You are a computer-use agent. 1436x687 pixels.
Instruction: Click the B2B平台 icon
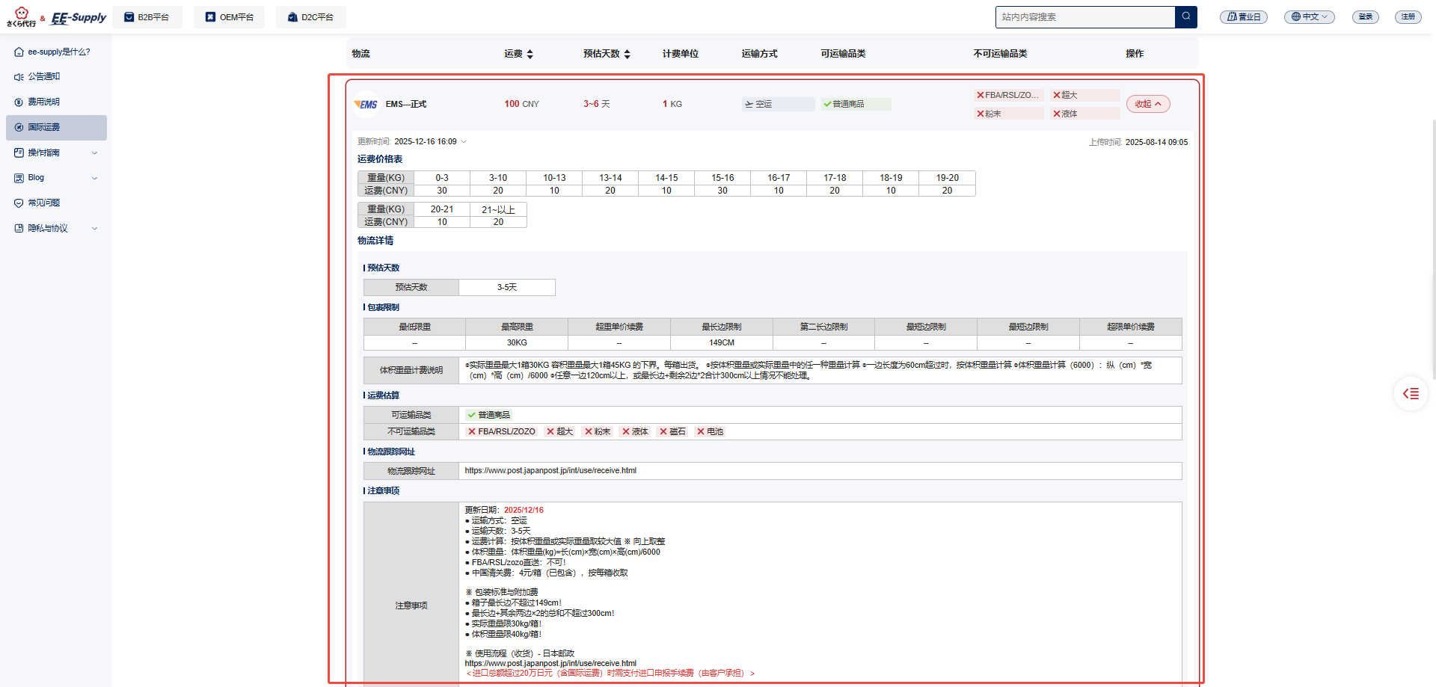pos(129,16)
